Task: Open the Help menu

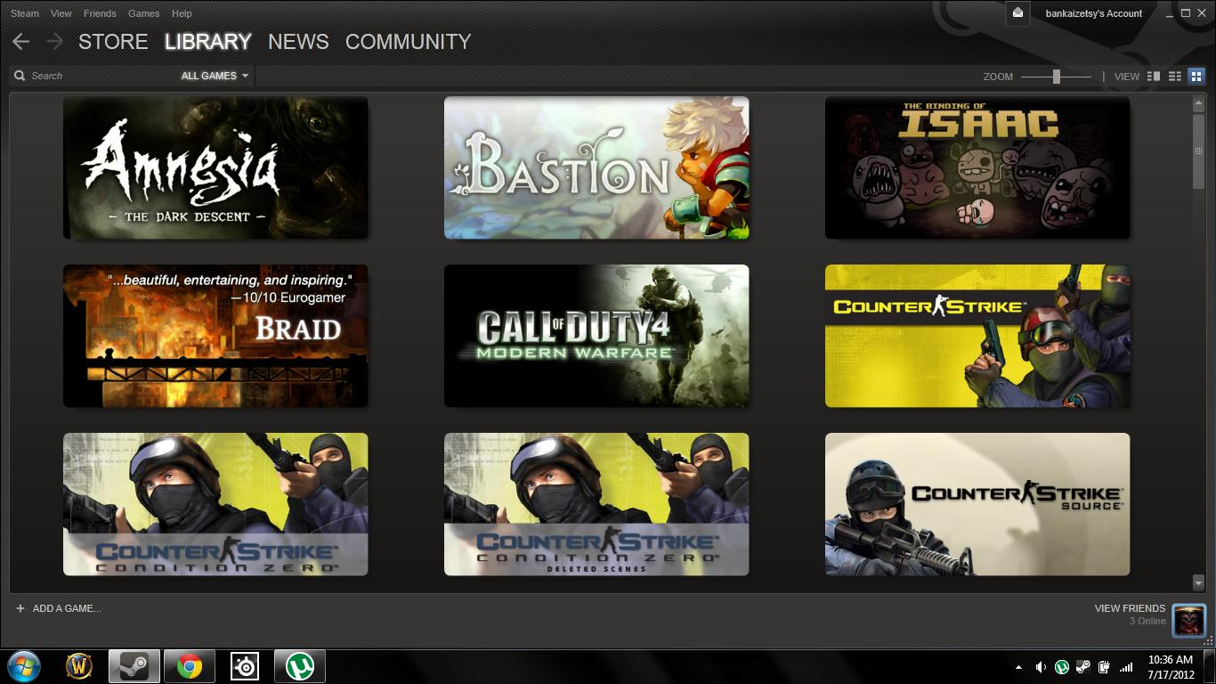Action: (x=182, y=13)
